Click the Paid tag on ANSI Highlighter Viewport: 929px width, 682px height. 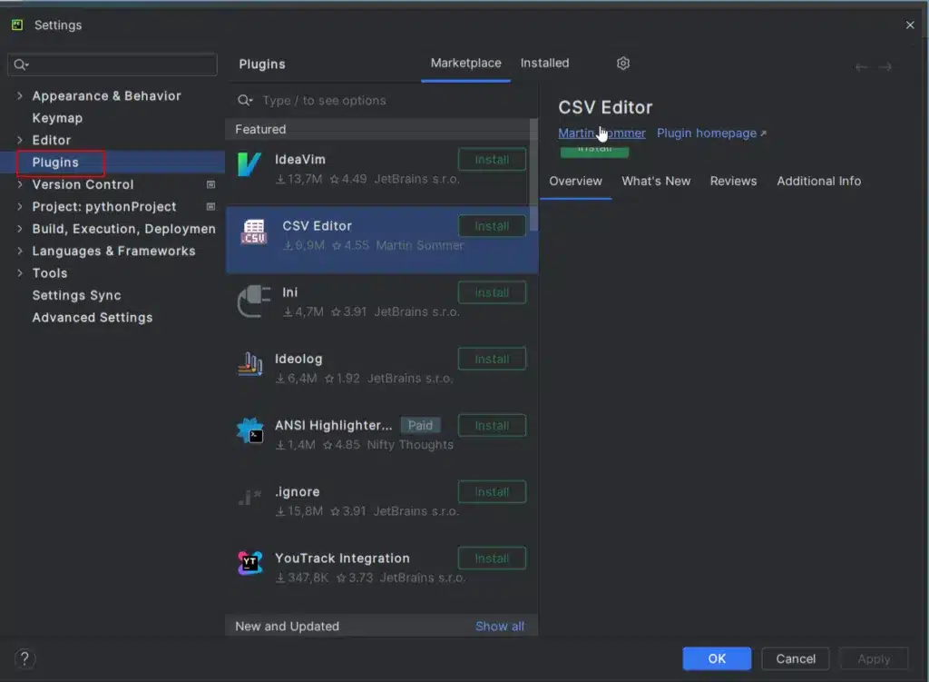coord(420,425)
